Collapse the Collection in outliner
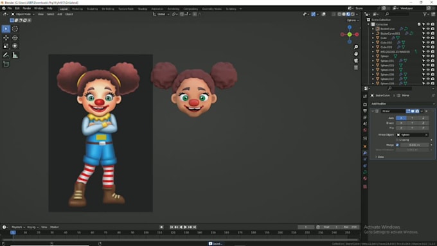 tap(369, 24)
